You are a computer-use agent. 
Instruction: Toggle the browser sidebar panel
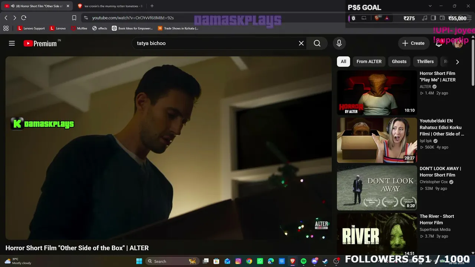[433, 18]
